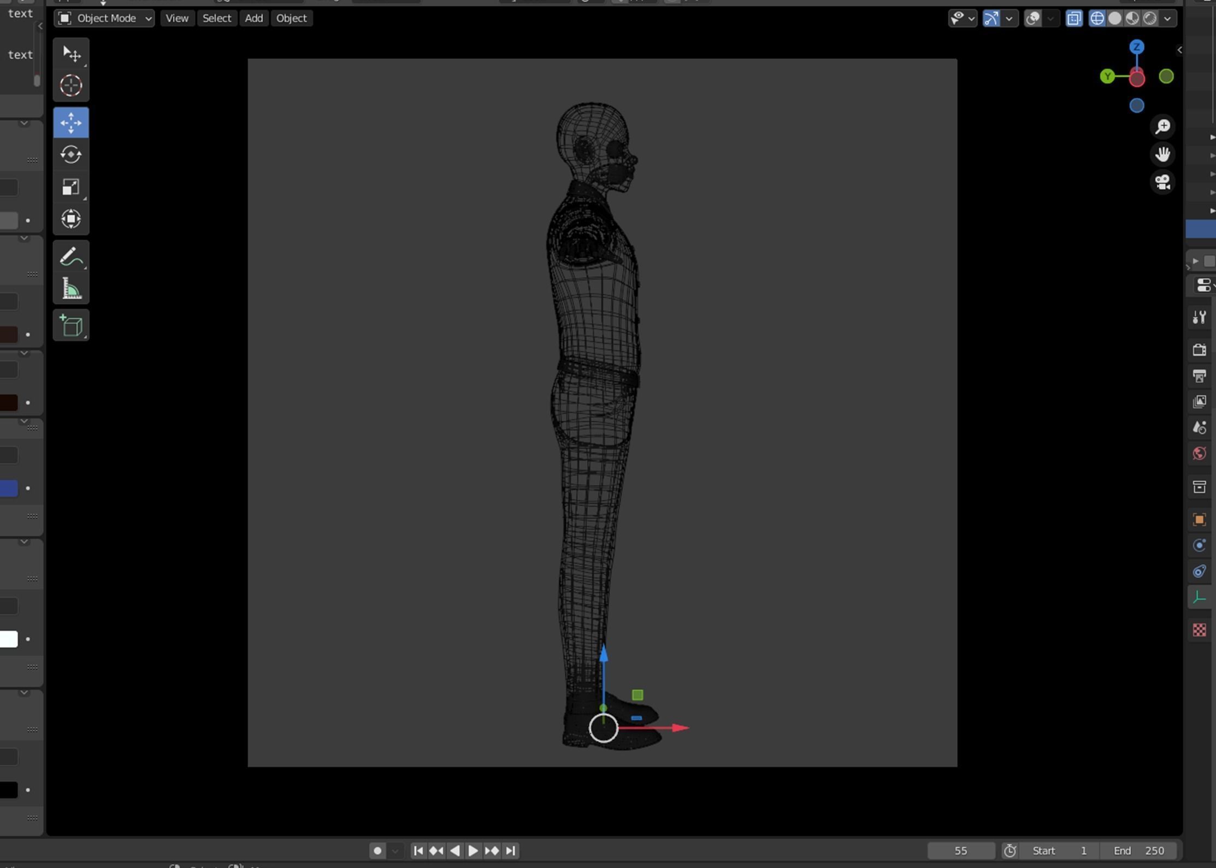Select the 3D Cursor tool
The height and width of the screenshot is (868, 1216).
[x=71, y=86]
